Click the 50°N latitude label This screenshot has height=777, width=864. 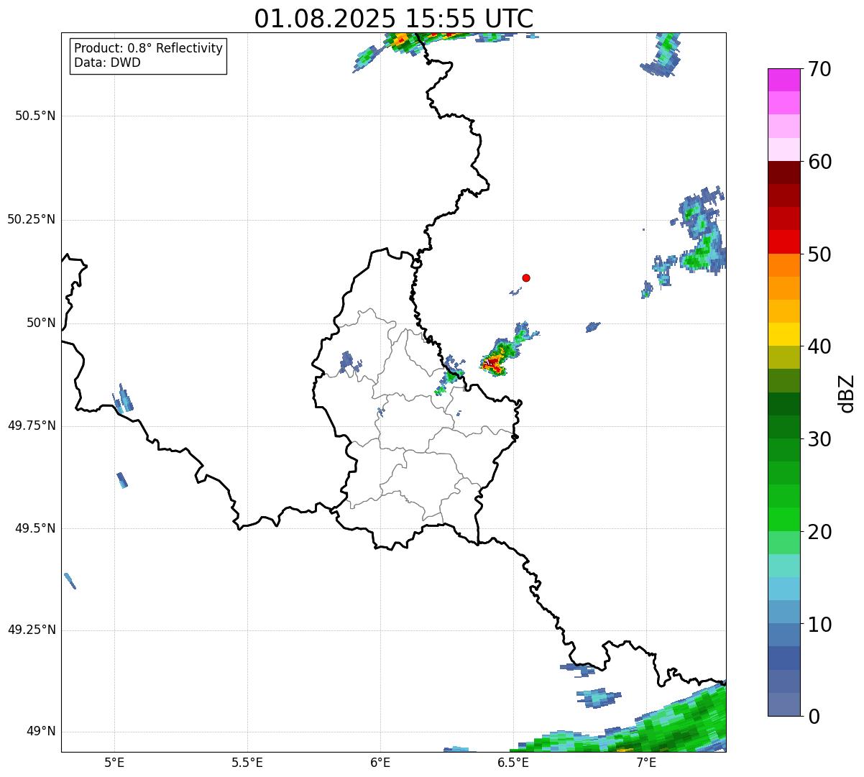[x=41, y=323]
